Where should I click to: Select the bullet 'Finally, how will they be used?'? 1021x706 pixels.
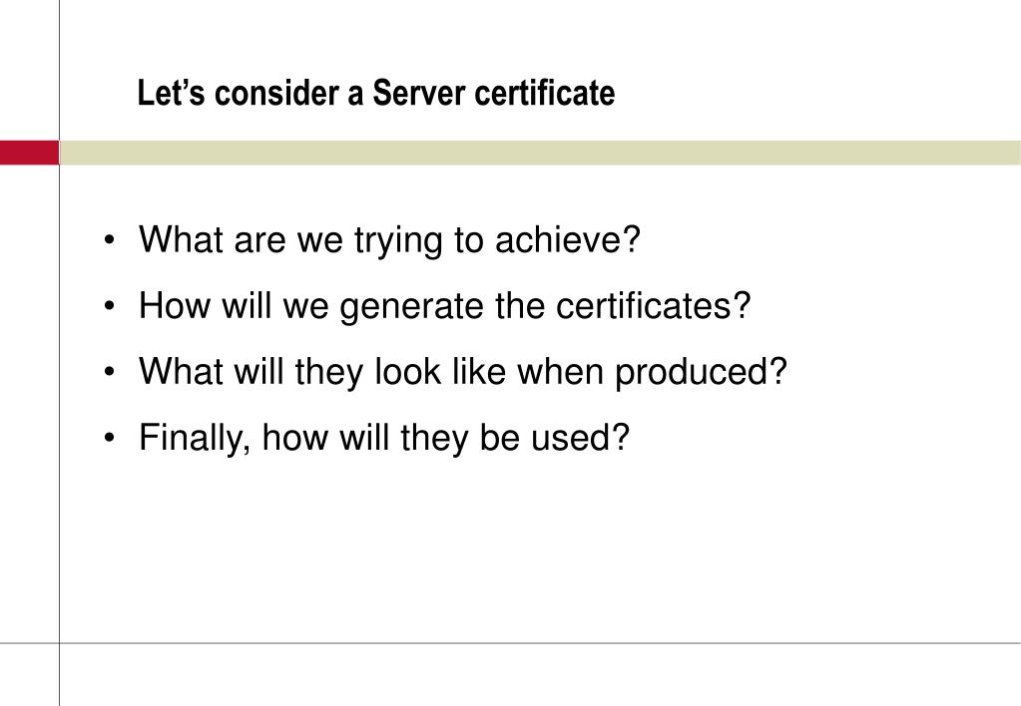point(384,438)
